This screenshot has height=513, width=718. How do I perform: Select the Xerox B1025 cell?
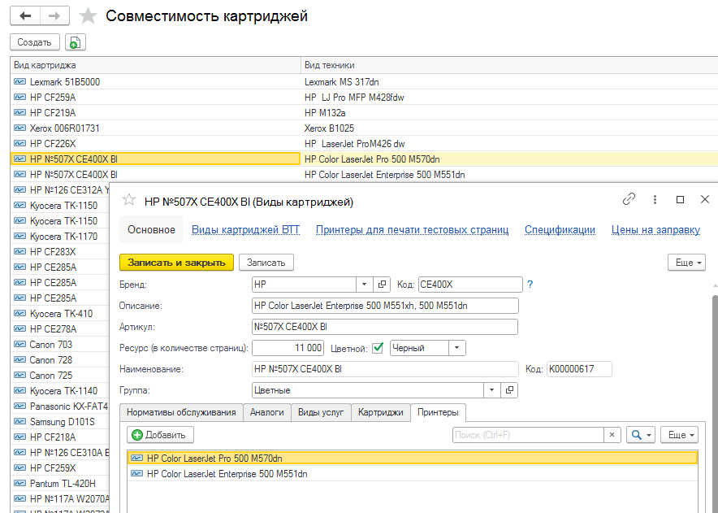[x=509, y=128]
